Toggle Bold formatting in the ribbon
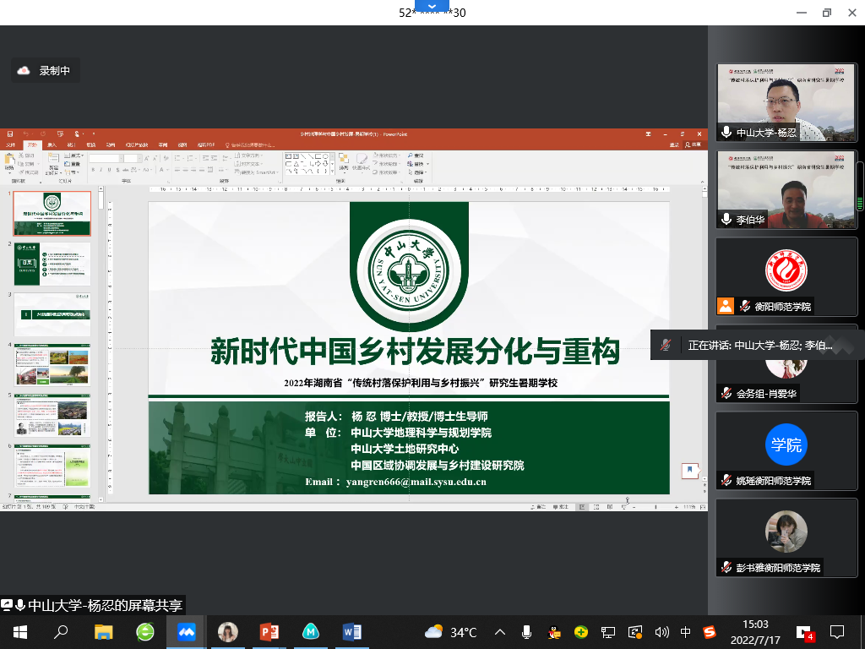 [x=93, y=169]
